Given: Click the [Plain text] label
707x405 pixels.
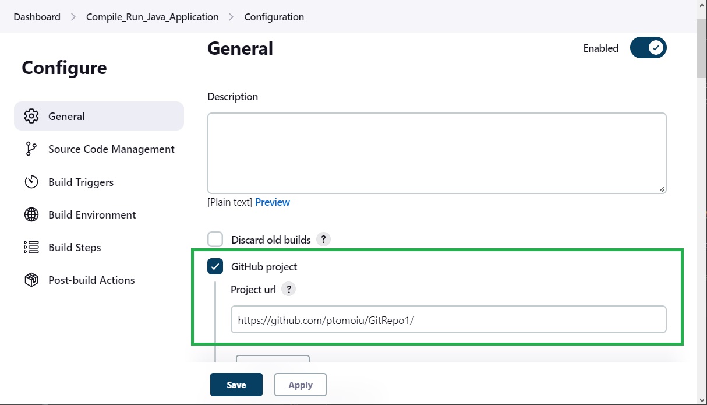Looking at the screenshot, I should pyautogui.click(x=230, y=202).
